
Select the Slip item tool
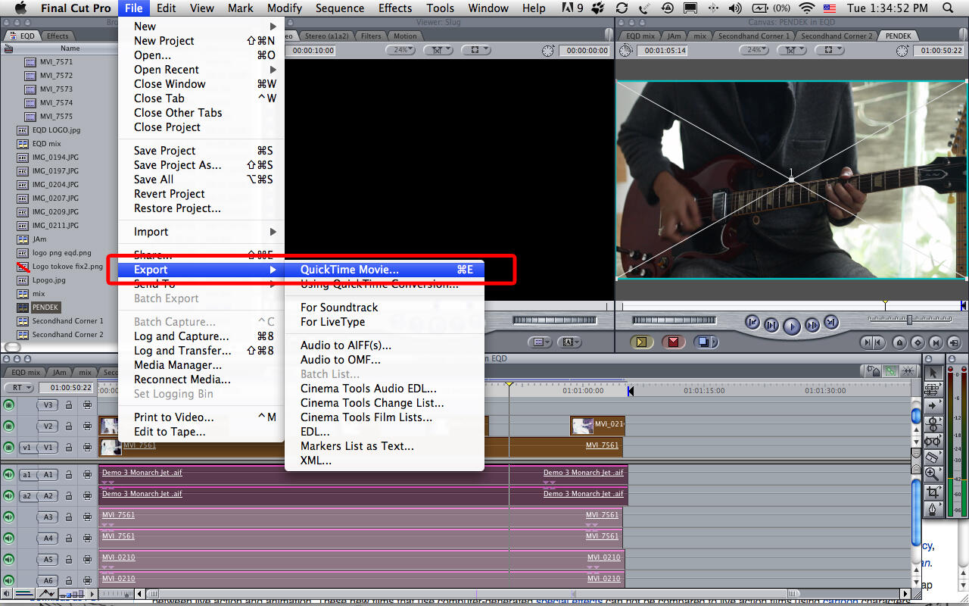(933, 440)
